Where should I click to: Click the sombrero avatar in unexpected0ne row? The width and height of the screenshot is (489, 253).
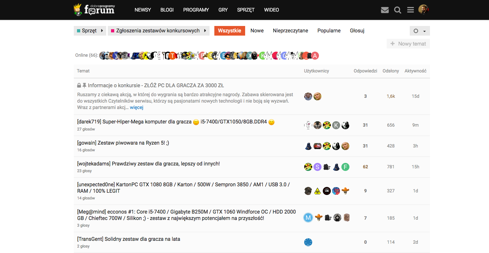(x=345, y=191)
